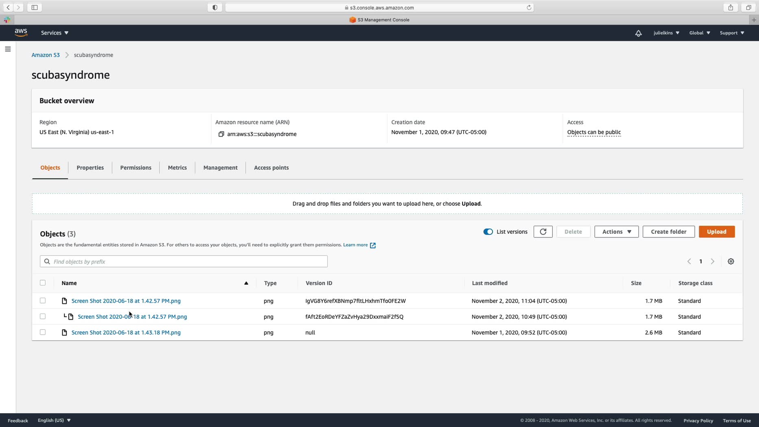Screen dimensions: 759x427
Task: Click the Safari back arrow
Action: point(8,7)
